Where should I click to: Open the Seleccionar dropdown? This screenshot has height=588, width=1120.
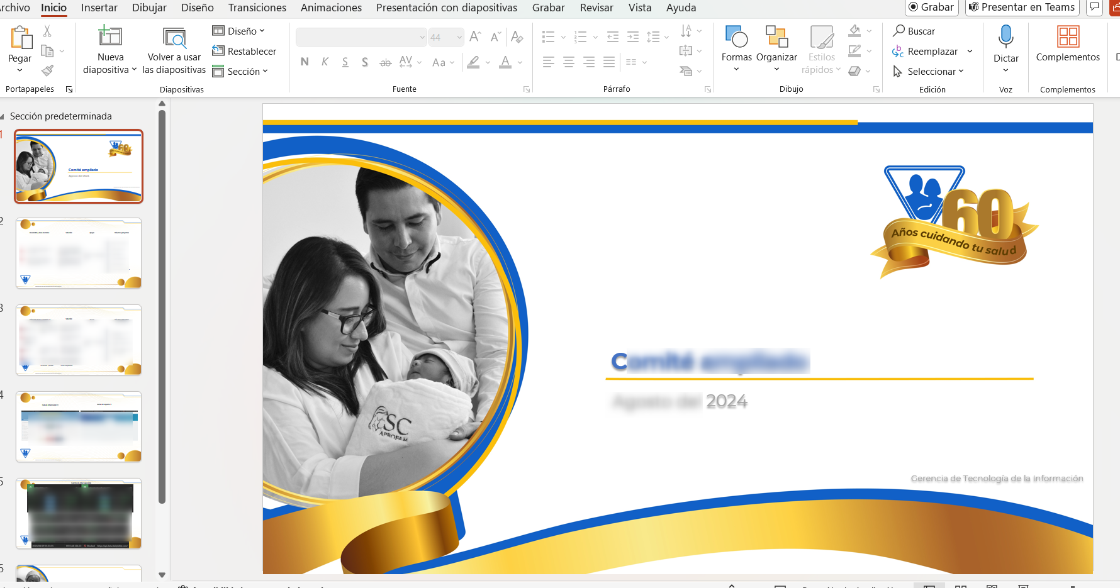pyautogui.click(x=928, y=71)
